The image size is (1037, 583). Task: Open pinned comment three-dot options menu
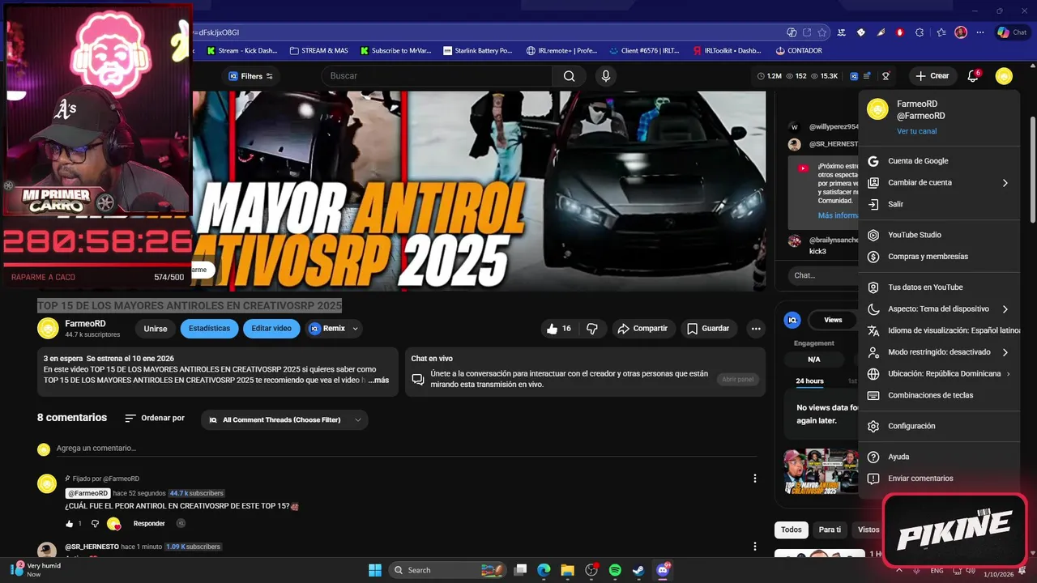pyautogui.click(x=755, y=479)
